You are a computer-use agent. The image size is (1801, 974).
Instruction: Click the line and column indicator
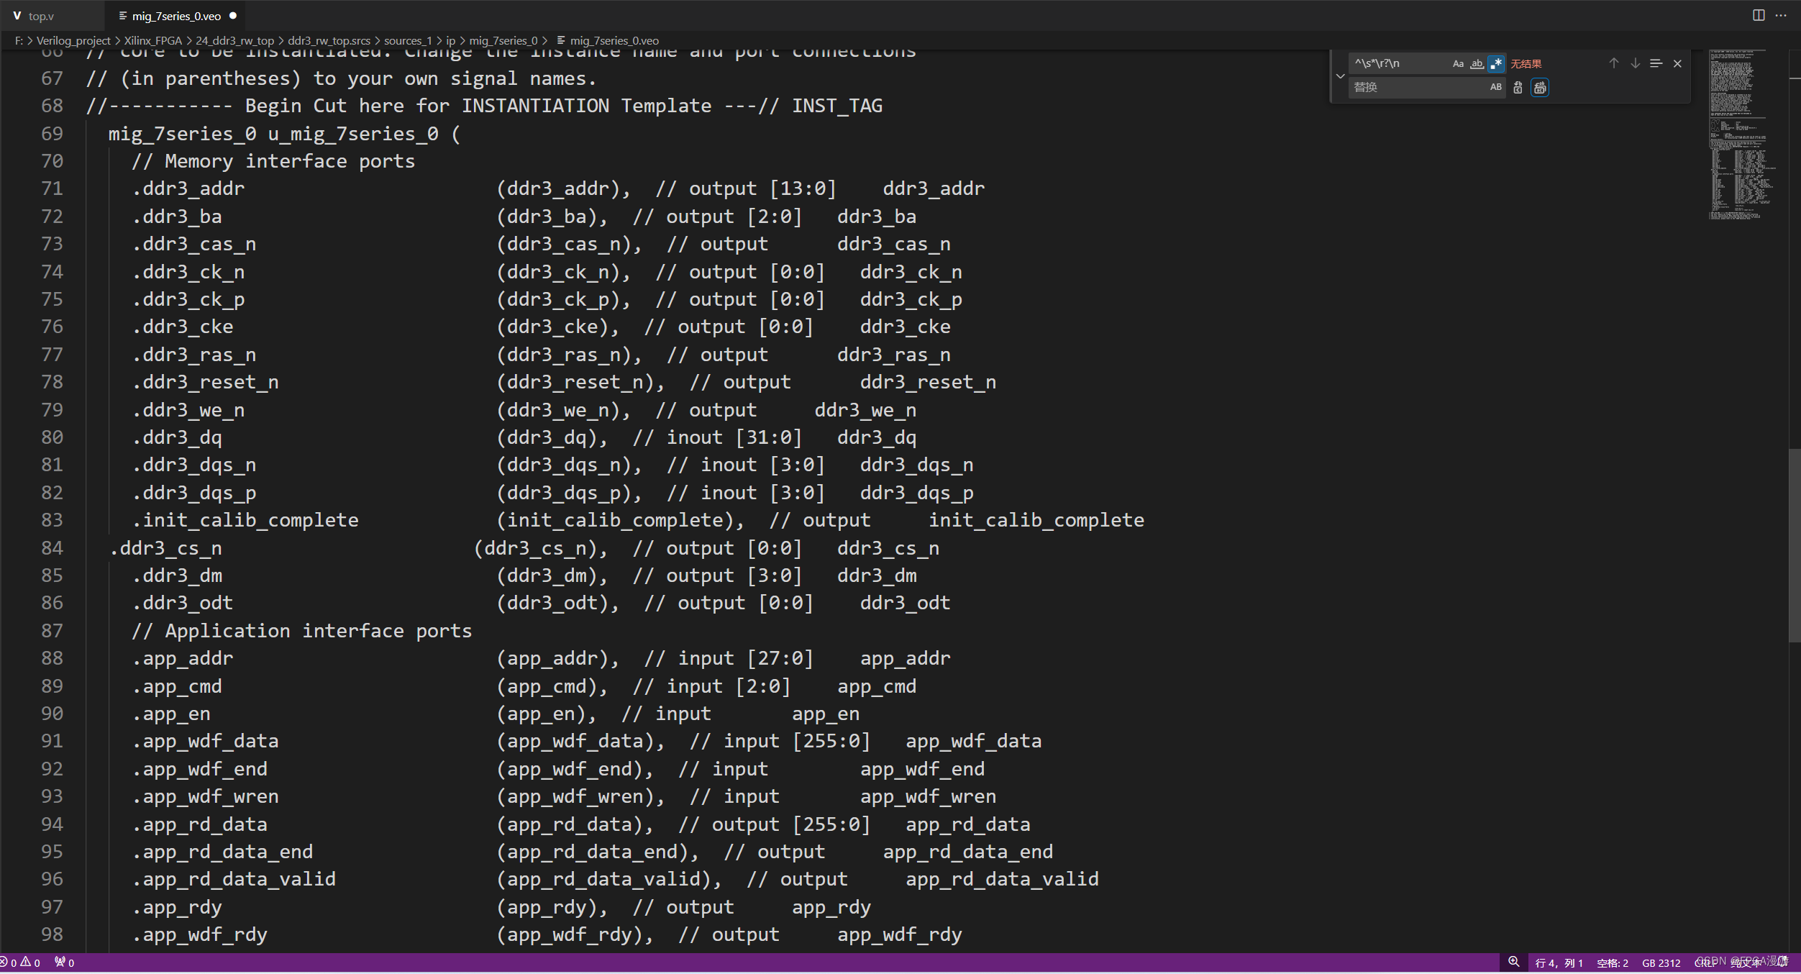tap(1558, 962)
